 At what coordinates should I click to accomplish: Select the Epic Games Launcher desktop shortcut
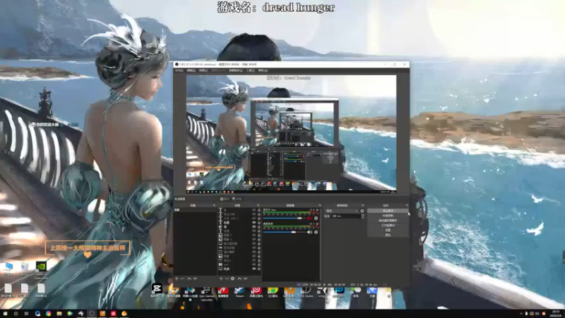[x=206, y=293]
